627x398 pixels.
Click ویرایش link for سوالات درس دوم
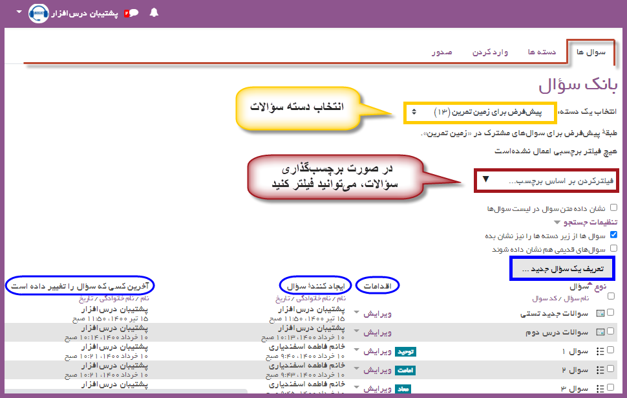click(x=377, y=333)
